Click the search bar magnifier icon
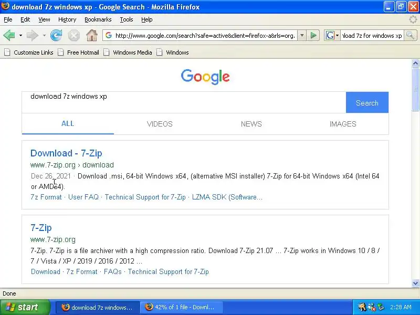420x315 pixels. pyautogui.click(x=410, y=35)
